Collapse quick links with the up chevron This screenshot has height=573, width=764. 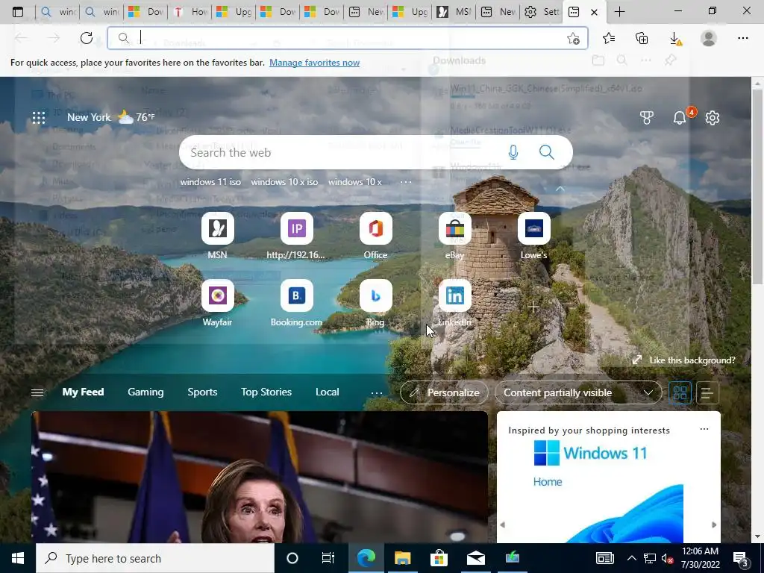[560, 189]
